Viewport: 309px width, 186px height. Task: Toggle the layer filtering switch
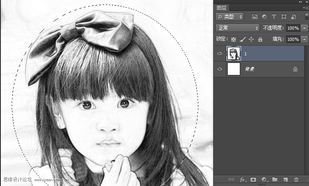[307, 16]
